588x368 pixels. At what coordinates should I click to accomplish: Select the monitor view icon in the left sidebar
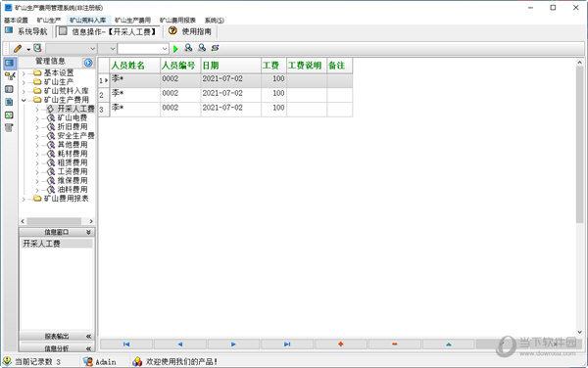(10, 63)
